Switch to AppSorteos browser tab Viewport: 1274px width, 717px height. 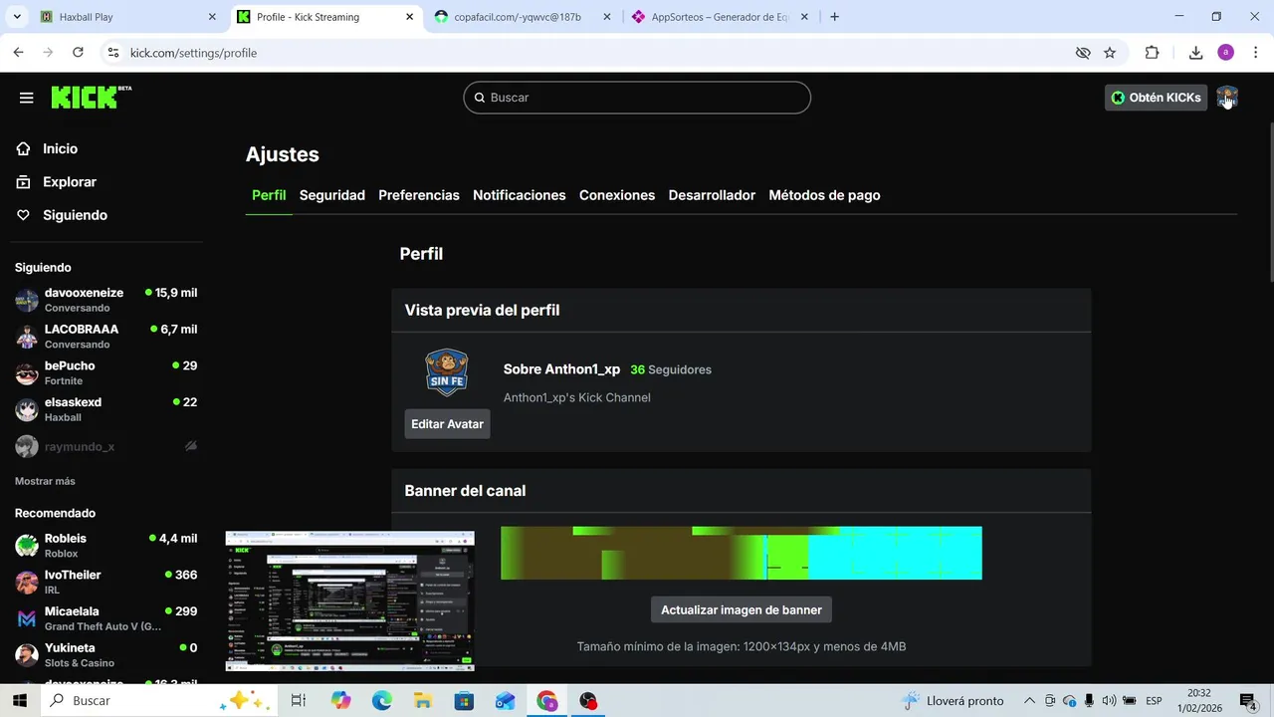click(719, 17)
